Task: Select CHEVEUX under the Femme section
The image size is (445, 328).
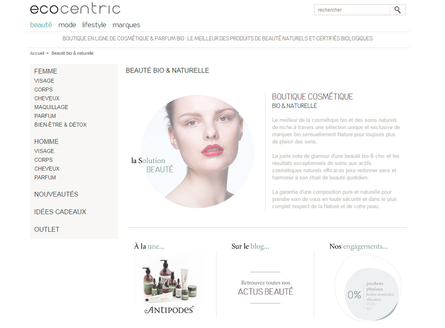Action: [47, 98]
